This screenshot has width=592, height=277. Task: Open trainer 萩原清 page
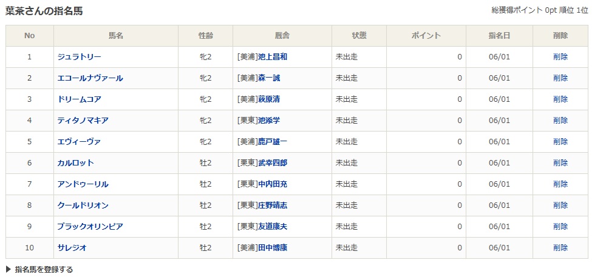point(269,99)
